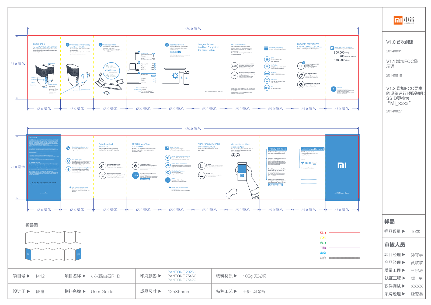431x305 pixels.
Task: Click More information about Mi Wi-Fi link
Action: (x=214, y=92)
